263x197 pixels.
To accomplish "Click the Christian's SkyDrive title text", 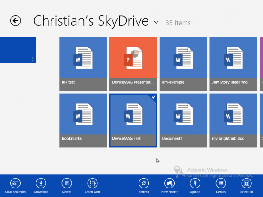I will [91, 21].
